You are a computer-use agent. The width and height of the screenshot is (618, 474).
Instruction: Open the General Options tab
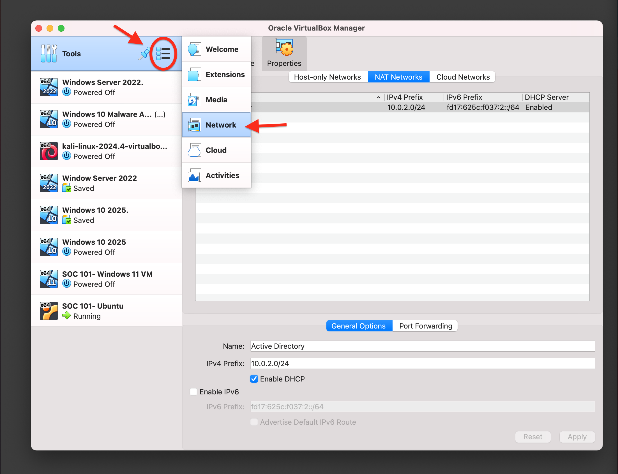pyautogui.click(x=359, y=326)
